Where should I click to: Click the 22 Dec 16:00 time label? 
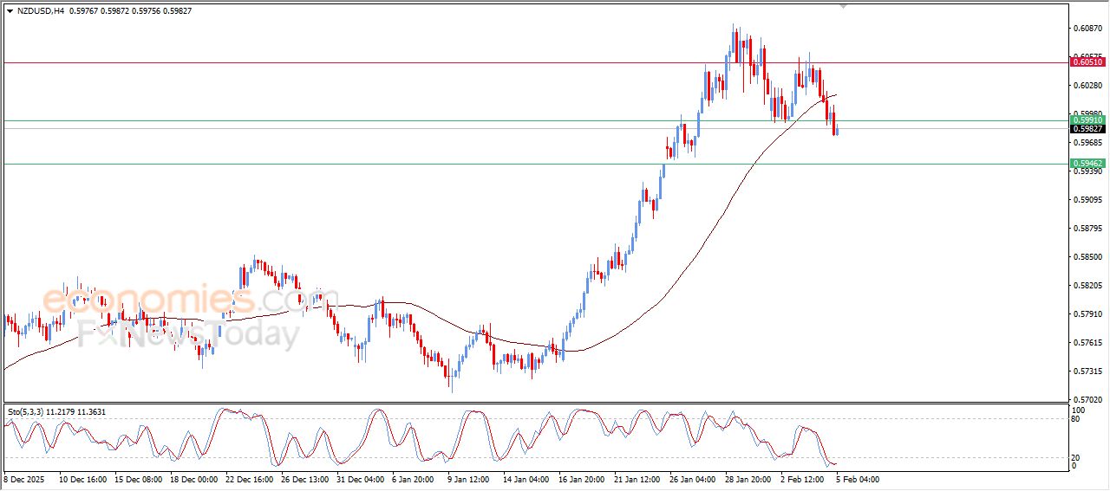point(249,479)
